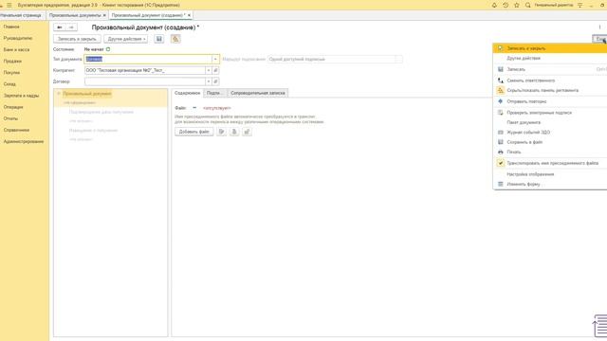Click the search magnifier icon
This screenshot has width=607, height=341.
(527, 5)
